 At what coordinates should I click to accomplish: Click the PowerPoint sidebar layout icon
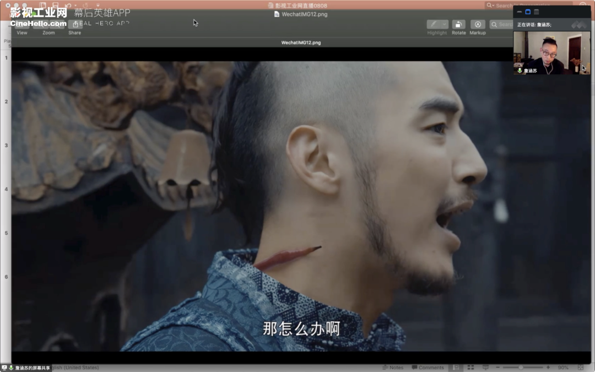(x=42, y=6)
